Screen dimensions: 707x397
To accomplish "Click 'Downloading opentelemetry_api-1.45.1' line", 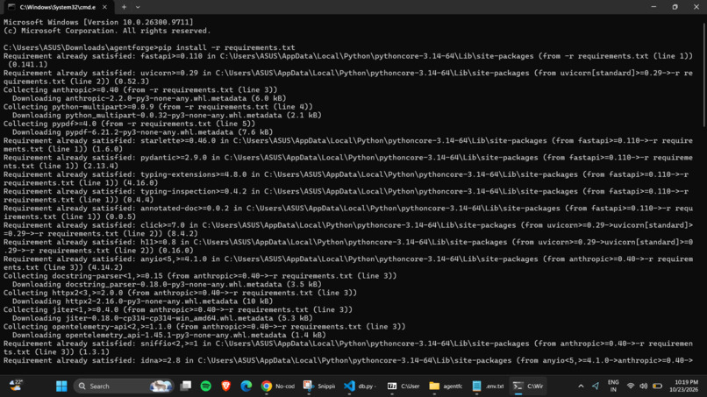I will pos(169,335).
